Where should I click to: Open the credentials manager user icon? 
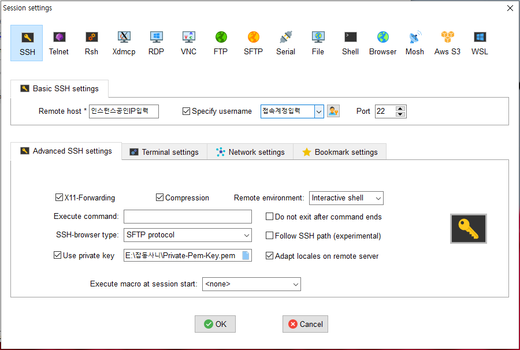point(333,111)
